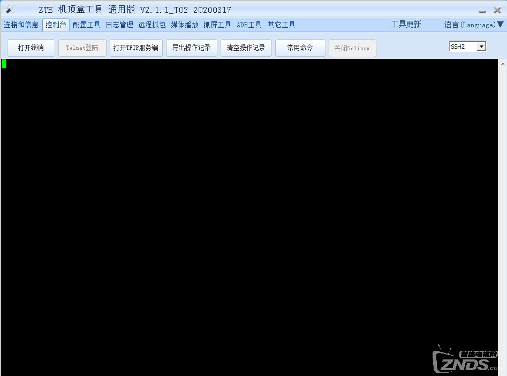The image size is (507, 376).
Task: Select the 其它工具 tab
Action: tap(281, 25)
